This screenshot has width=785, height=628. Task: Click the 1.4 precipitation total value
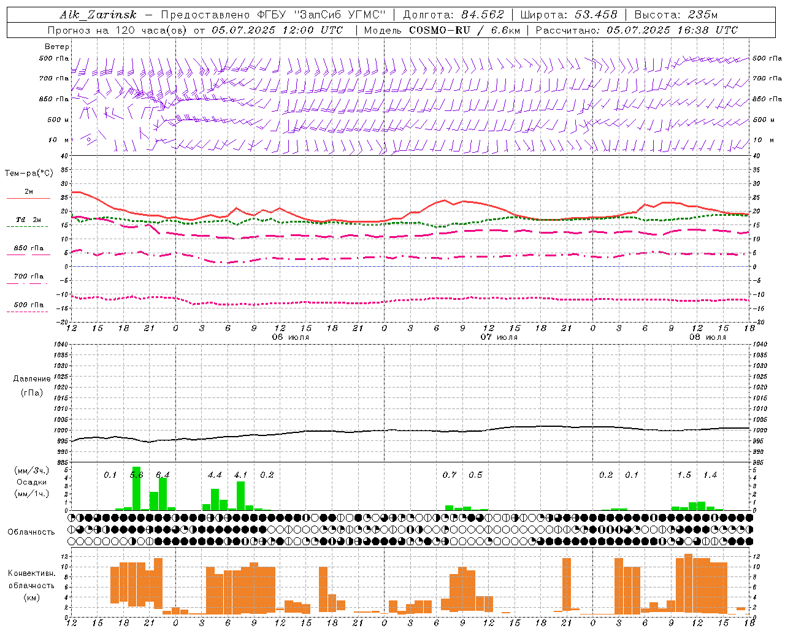(710, 475)
